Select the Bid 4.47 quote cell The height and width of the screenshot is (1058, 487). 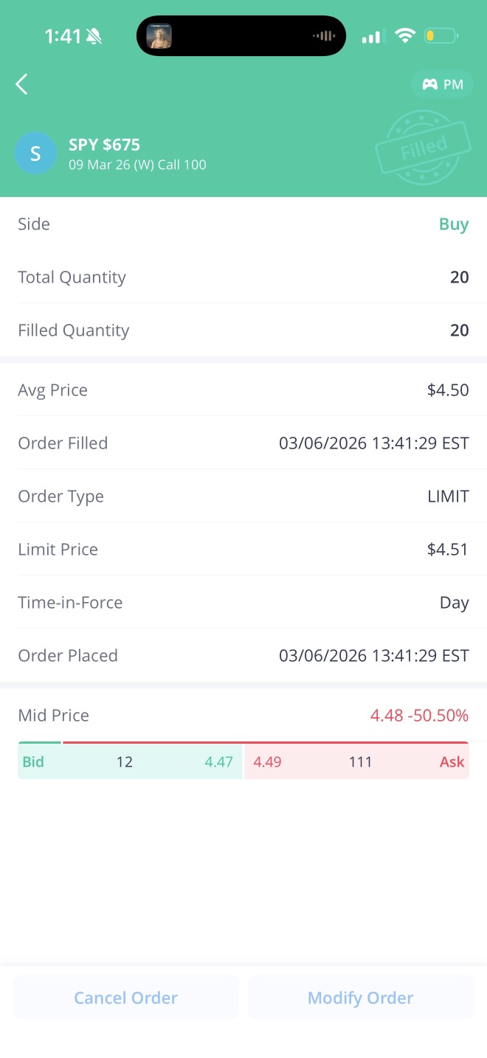coord(130,761)
